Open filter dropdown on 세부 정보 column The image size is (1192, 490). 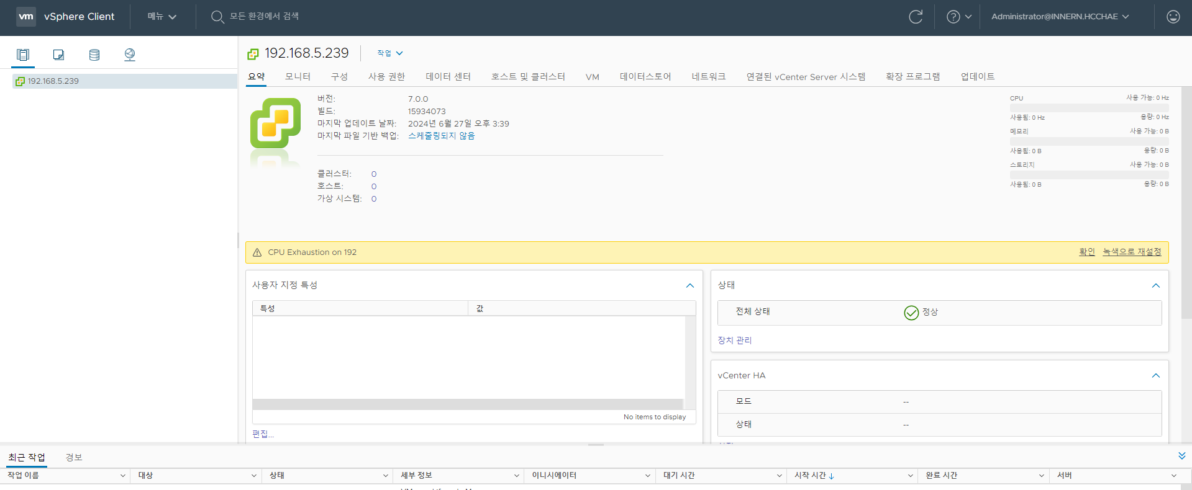pos(516,476)
